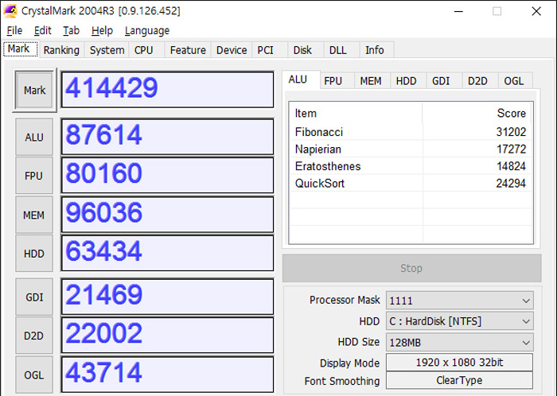
Task: Open the File menu
Action: coord(14,30)
